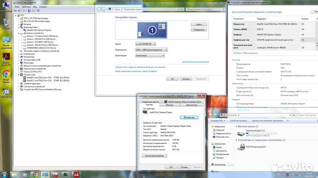Switch to Монитор tab in properties dialog
The image size is (318, 178).
(x=170, y=105)
